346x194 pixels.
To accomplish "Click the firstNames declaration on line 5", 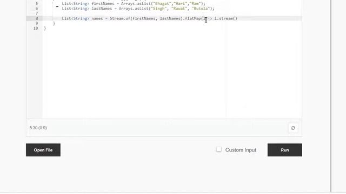I will tap(134, 4).
